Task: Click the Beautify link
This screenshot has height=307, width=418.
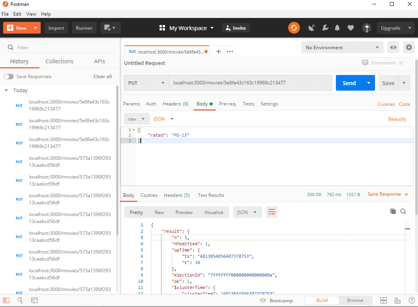Action: [x=397, y=119]
